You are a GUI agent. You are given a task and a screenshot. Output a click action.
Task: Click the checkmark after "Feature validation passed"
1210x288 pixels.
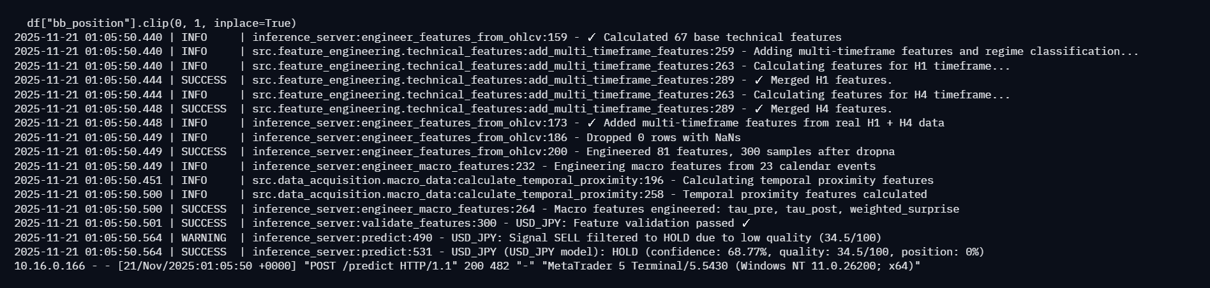pyautogui.click(x=746, y=223)
